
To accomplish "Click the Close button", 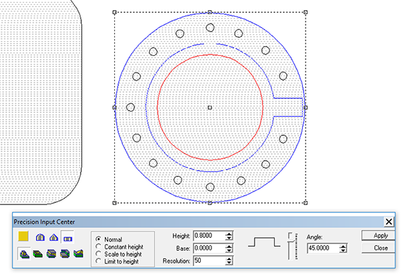I will pos(378,248).
